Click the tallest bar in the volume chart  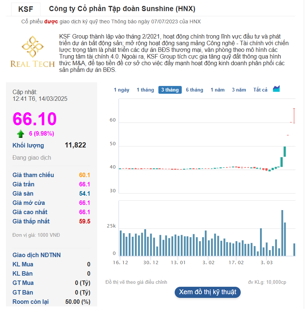click(282, 233)
